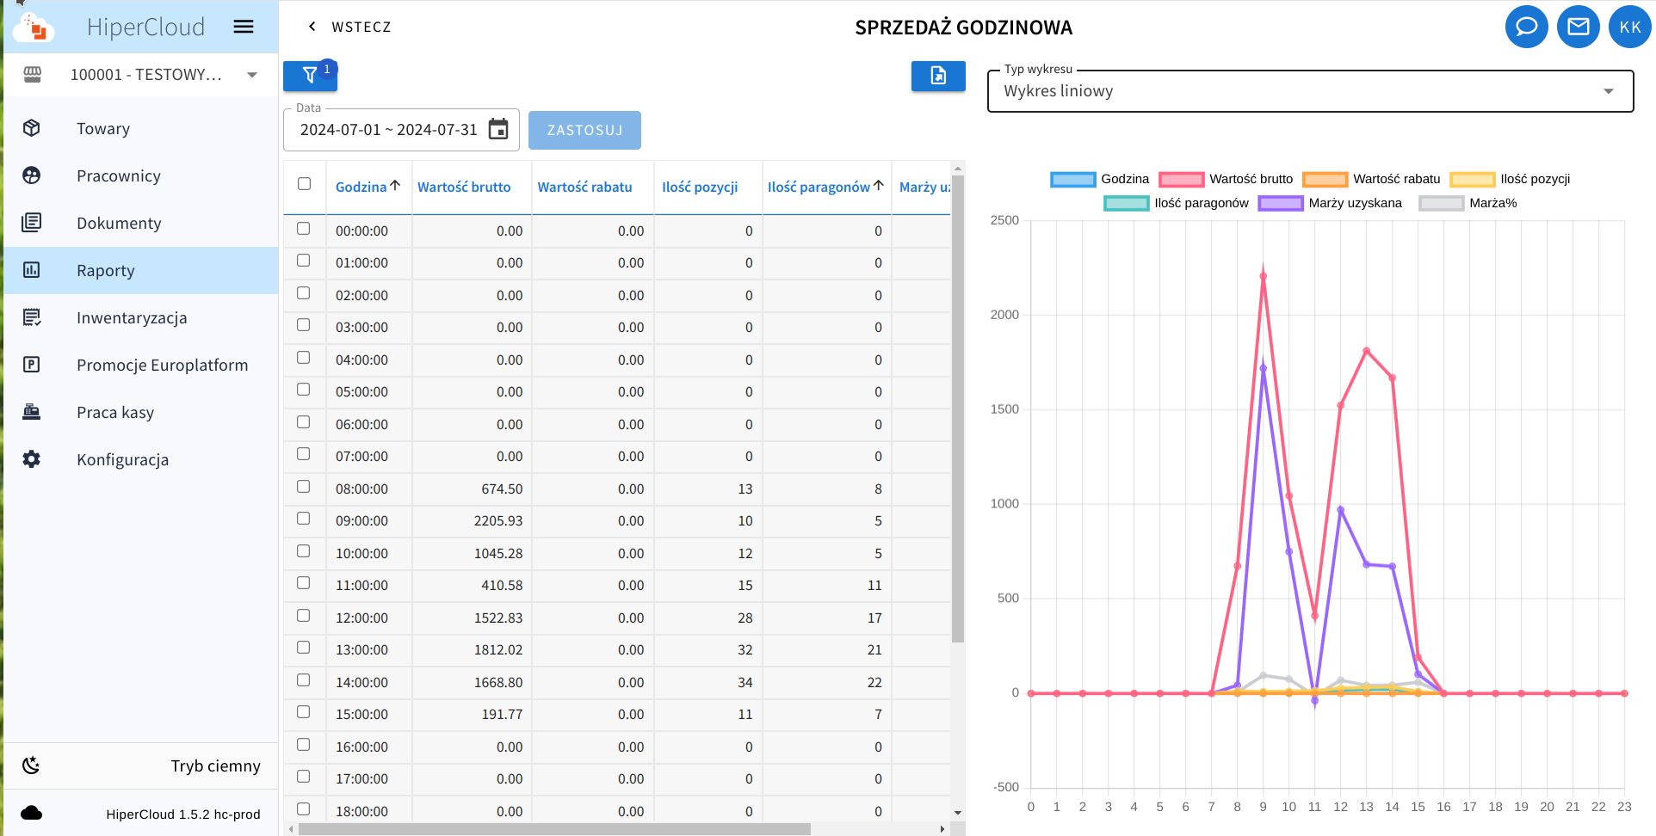Click the dark mode moon icon
This screenshot has height=836, width=1656.
[x=32, y=765]
